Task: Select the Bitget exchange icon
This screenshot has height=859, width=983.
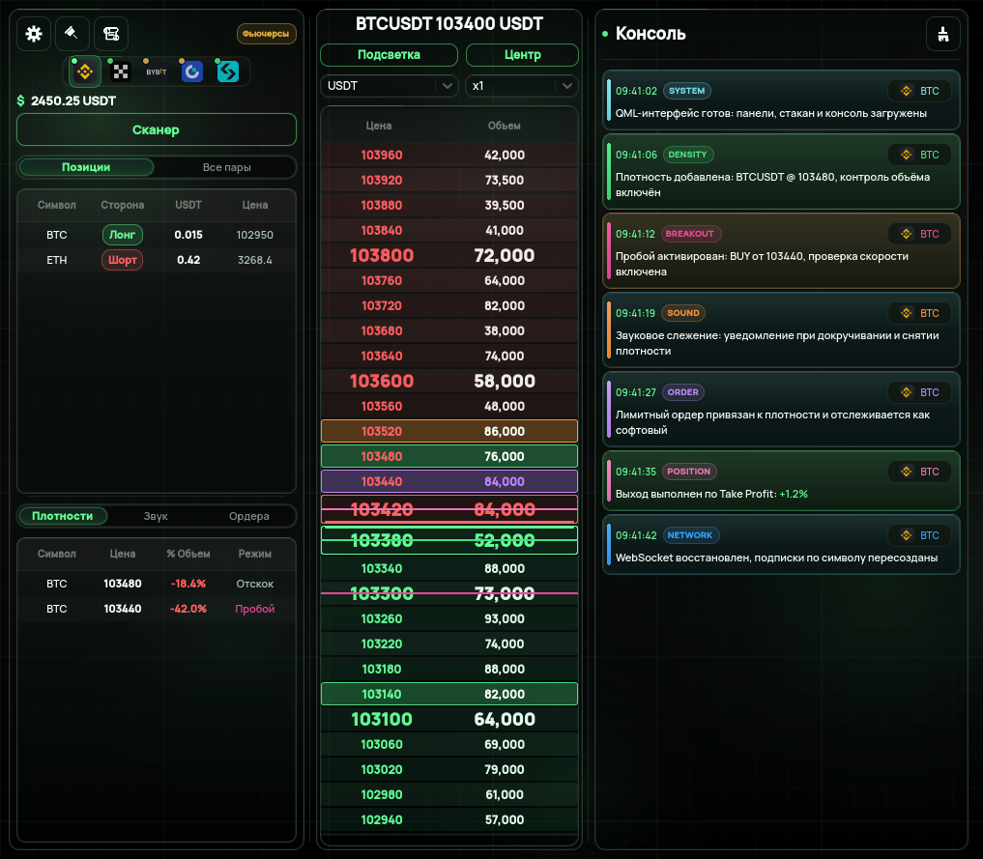Action: pos(227,72)
